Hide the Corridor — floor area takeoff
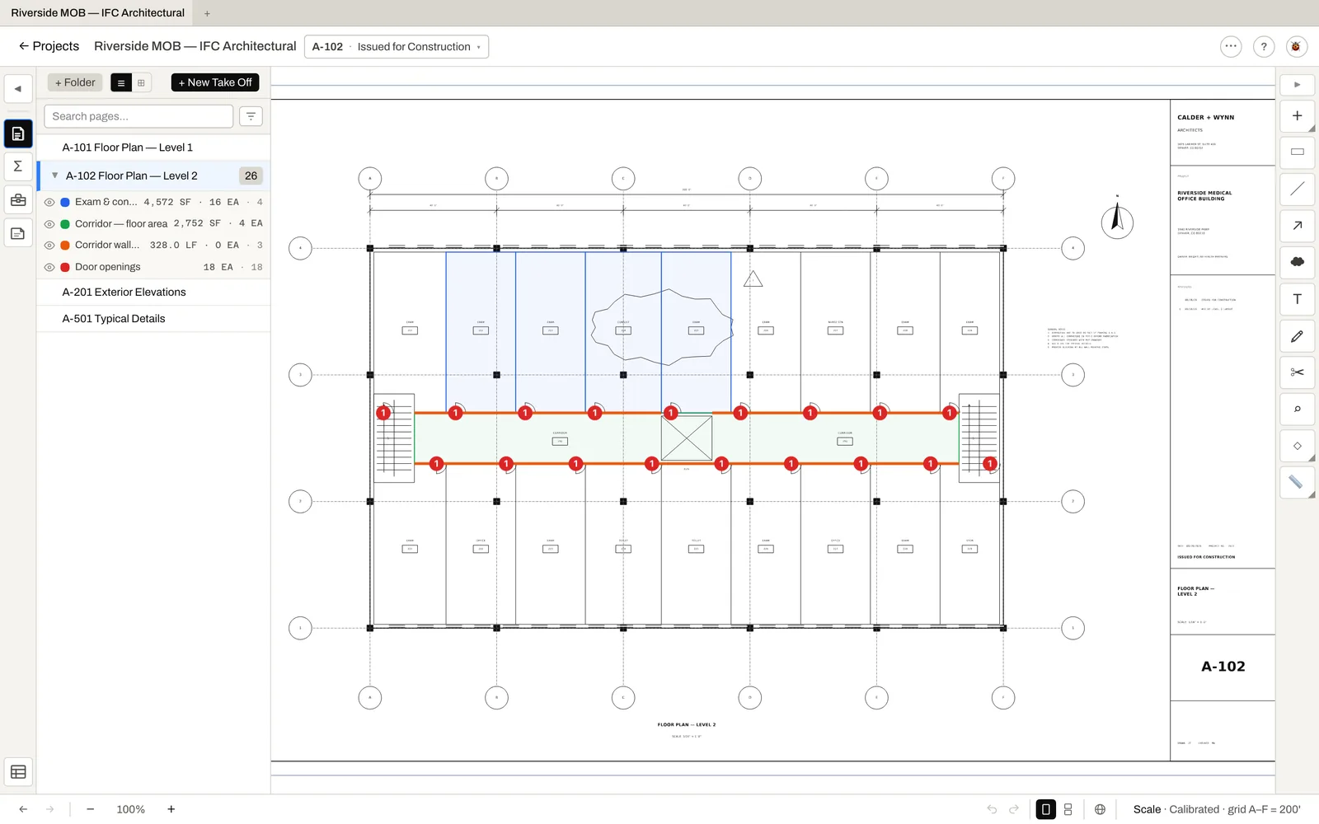This screenshot has width=1319, height=824. pos(49,224)
